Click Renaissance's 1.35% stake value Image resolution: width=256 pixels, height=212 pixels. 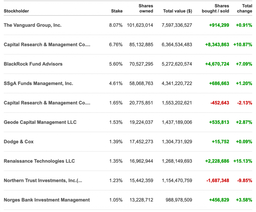116,161
